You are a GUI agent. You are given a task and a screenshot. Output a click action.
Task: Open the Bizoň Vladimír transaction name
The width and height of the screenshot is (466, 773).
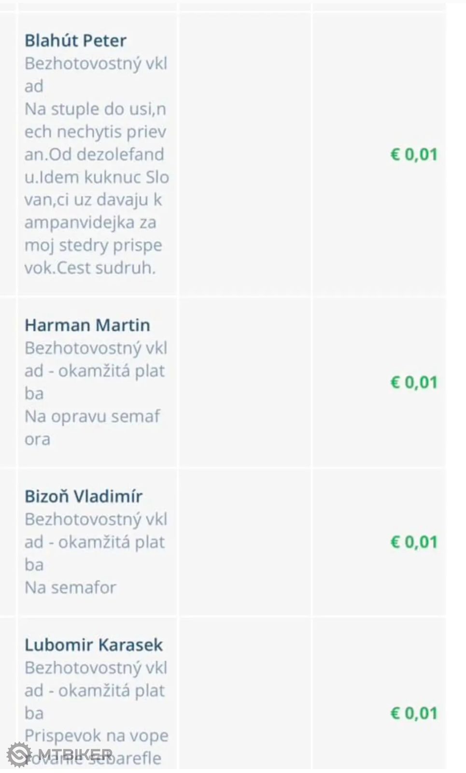point(84,496)
